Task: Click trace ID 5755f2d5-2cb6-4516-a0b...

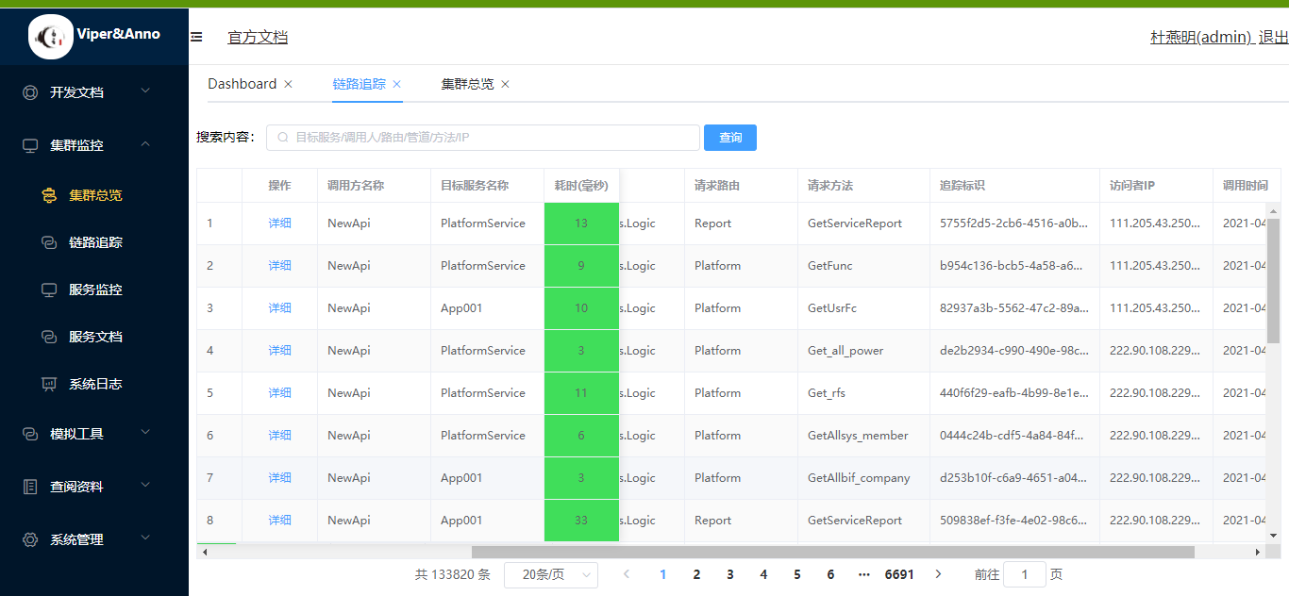Action: 1014,223
